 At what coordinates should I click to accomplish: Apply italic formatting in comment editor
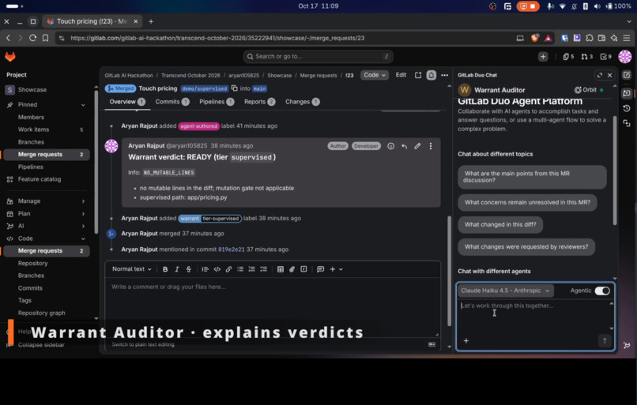tap(177, 269)
